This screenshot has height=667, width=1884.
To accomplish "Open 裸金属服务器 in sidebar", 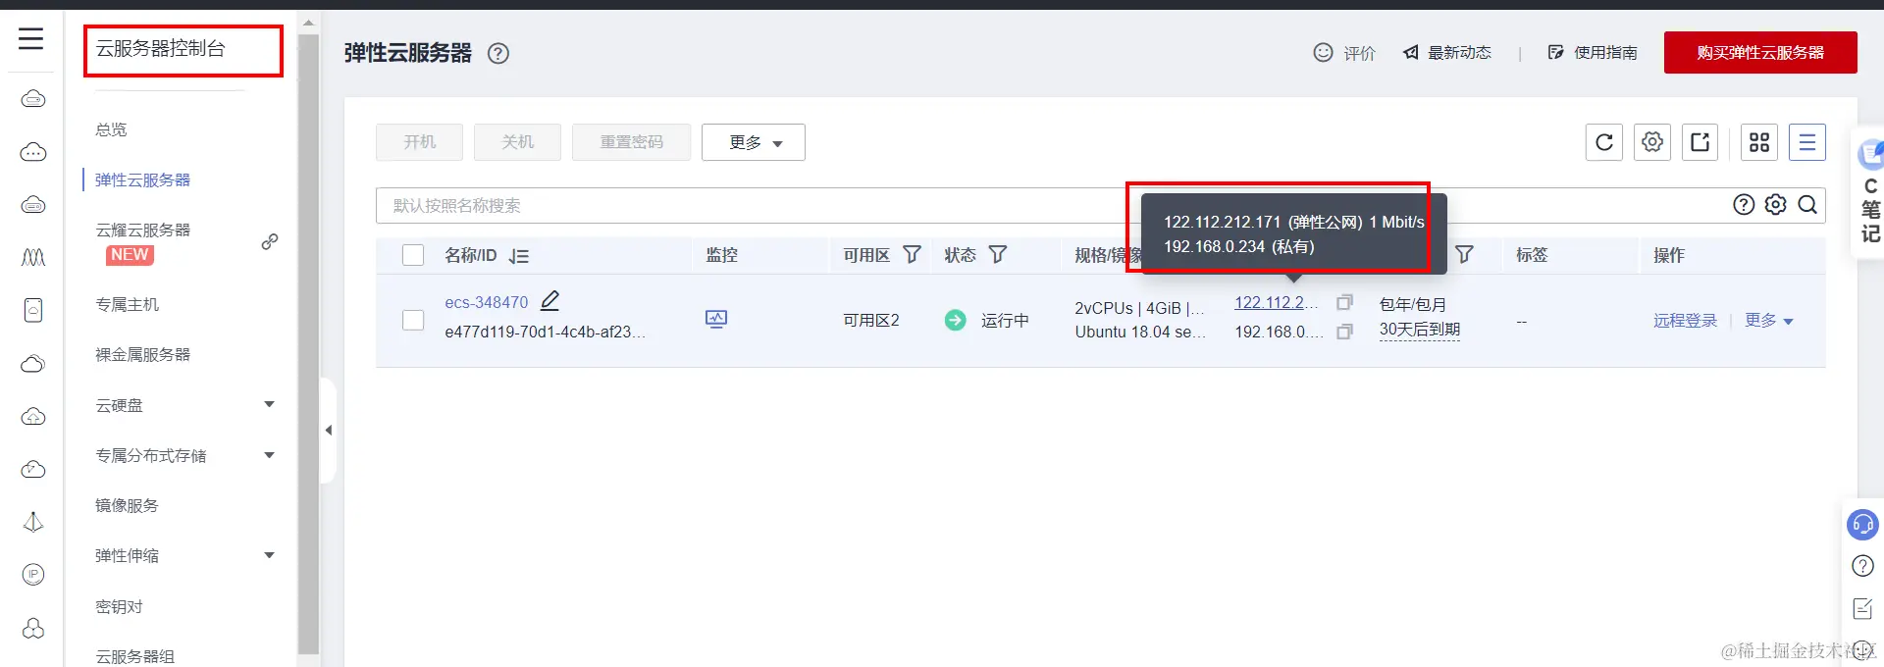I will click(x=143, y=355).
